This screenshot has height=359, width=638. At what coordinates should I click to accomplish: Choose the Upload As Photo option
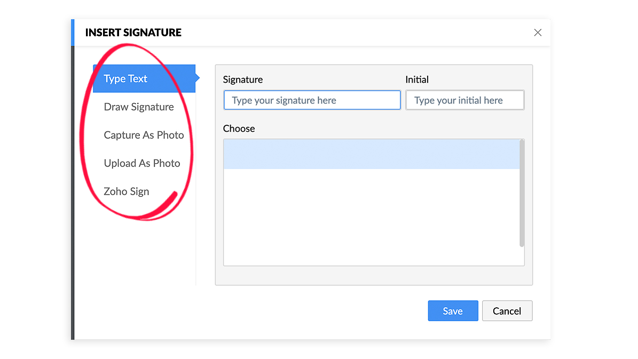(142, 164)
